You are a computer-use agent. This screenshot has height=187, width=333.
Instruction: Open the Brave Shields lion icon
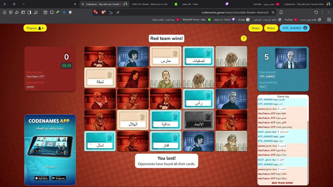click(x=104, y=12)
